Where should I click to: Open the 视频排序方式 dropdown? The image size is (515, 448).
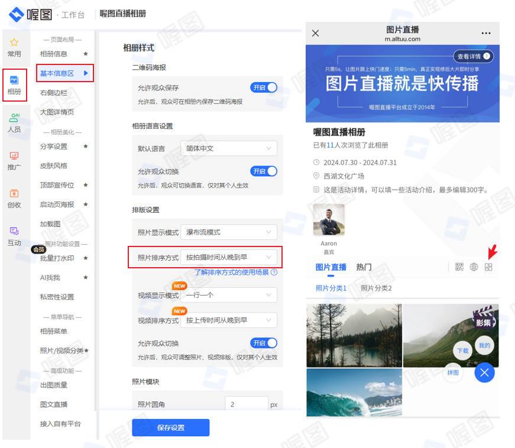[229, 320]
